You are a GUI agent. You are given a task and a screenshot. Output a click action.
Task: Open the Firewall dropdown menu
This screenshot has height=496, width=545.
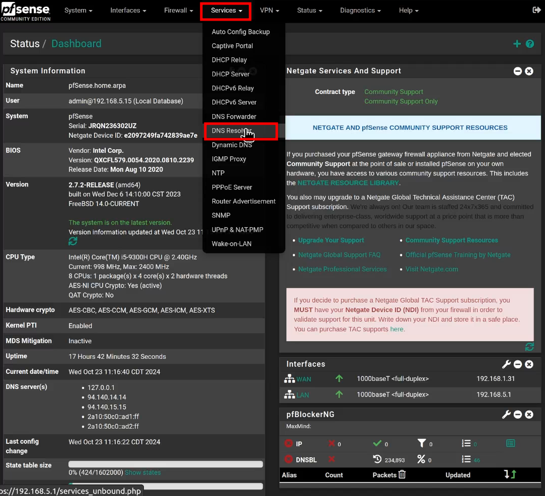(178, 11)
